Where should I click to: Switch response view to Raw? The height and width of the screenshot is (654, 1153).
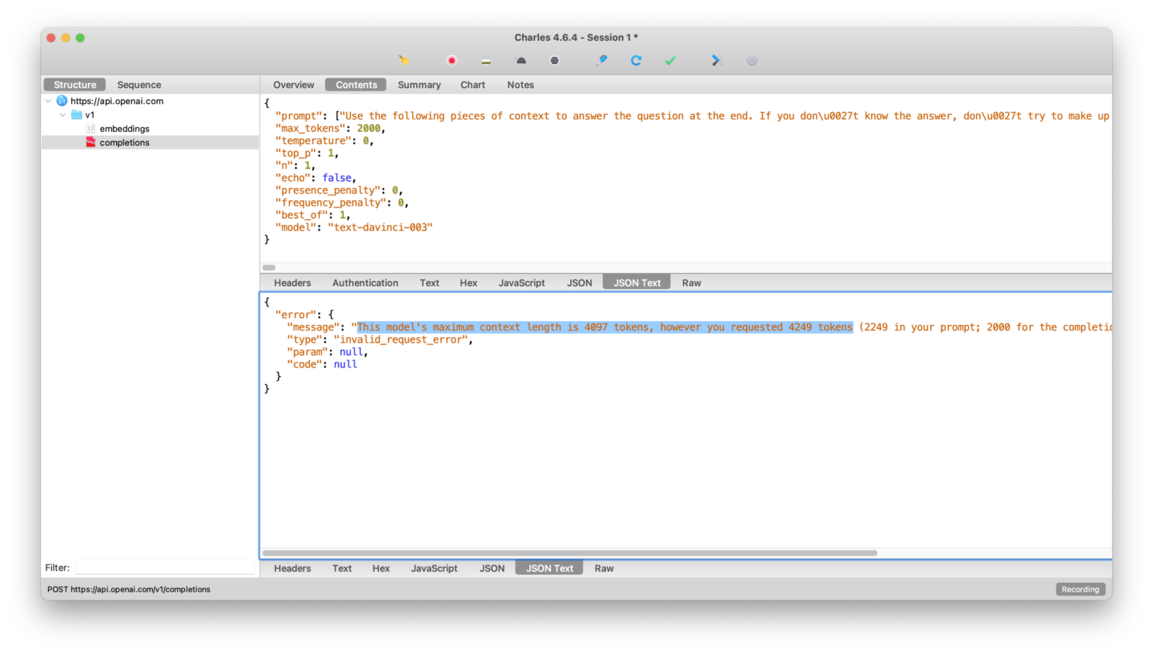coord(604,568)
